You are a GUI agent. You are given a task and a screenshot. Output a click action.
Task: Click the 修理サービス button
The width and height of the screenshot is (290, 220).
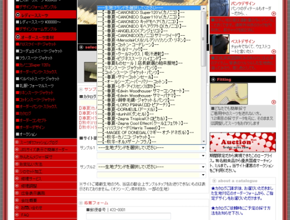tap(45, 179)
